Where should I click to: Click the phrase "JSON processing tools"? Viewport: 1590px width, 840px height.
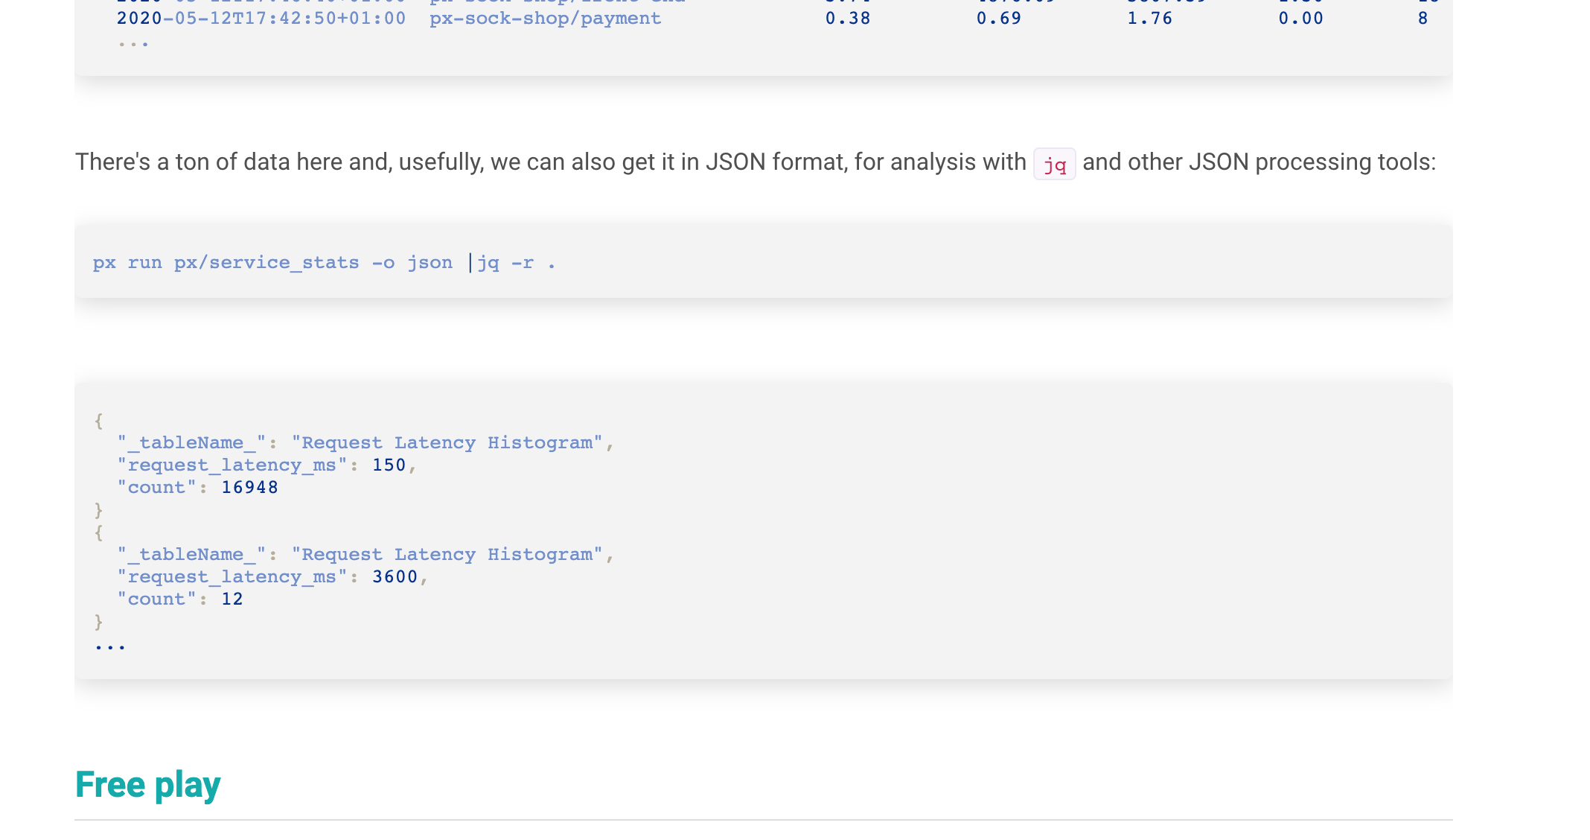1309,162
